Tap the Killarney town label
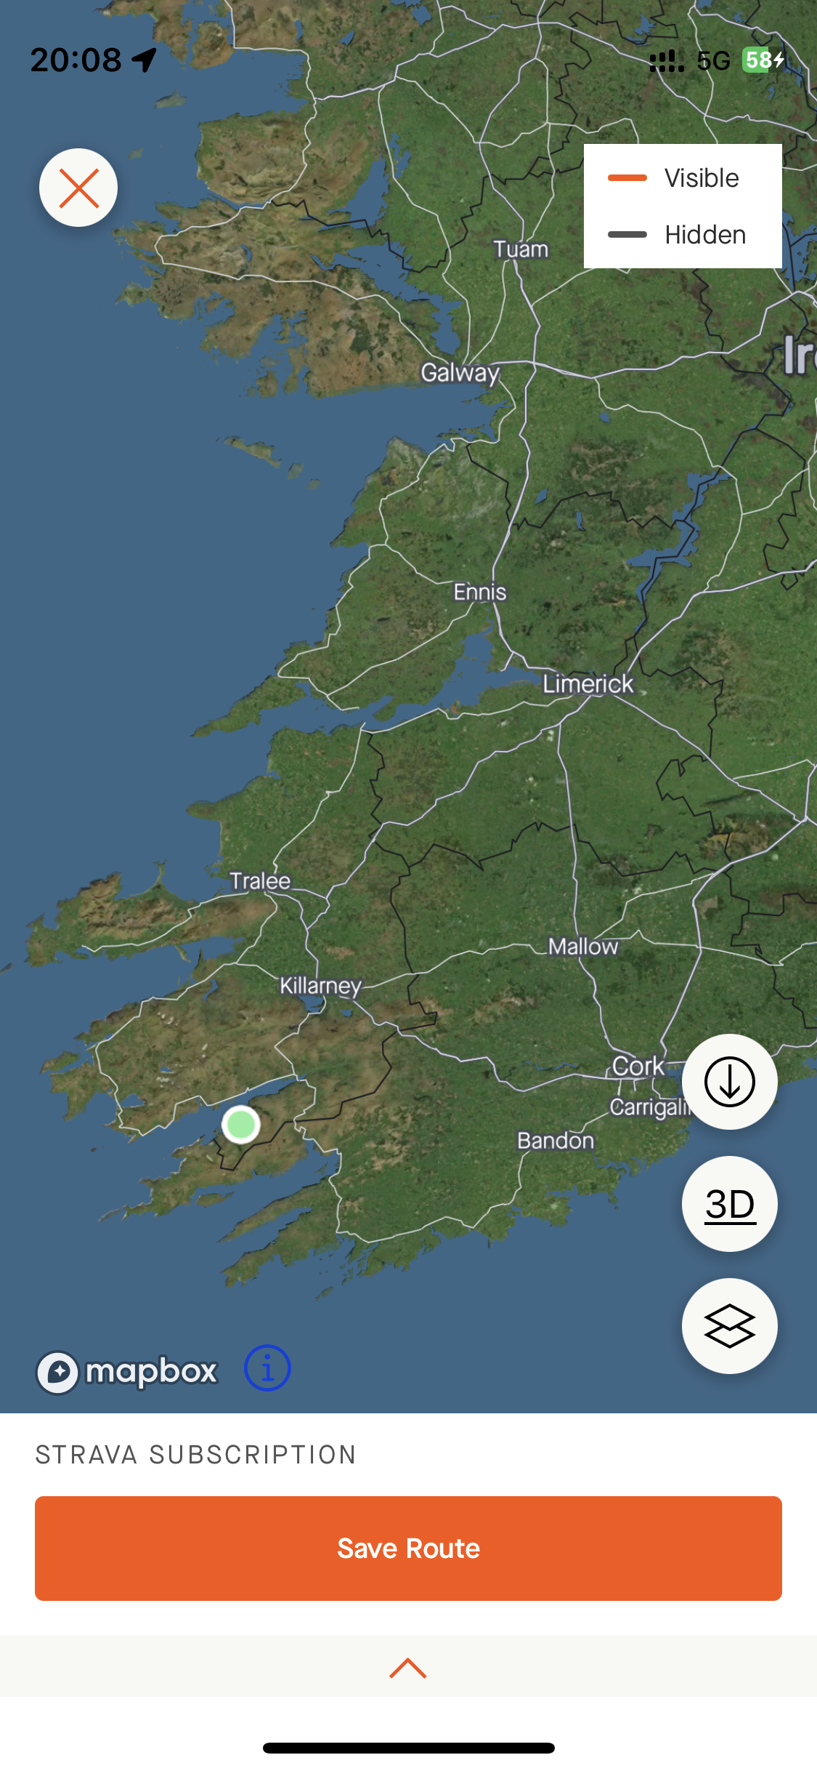This screenshot has height=1771, width=817. coord(320,986)
